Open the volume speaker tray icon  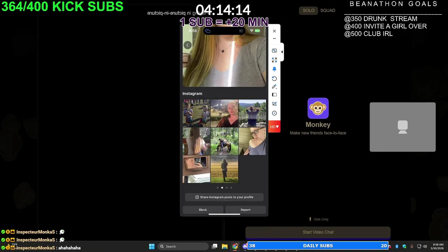tap(425, 246)
